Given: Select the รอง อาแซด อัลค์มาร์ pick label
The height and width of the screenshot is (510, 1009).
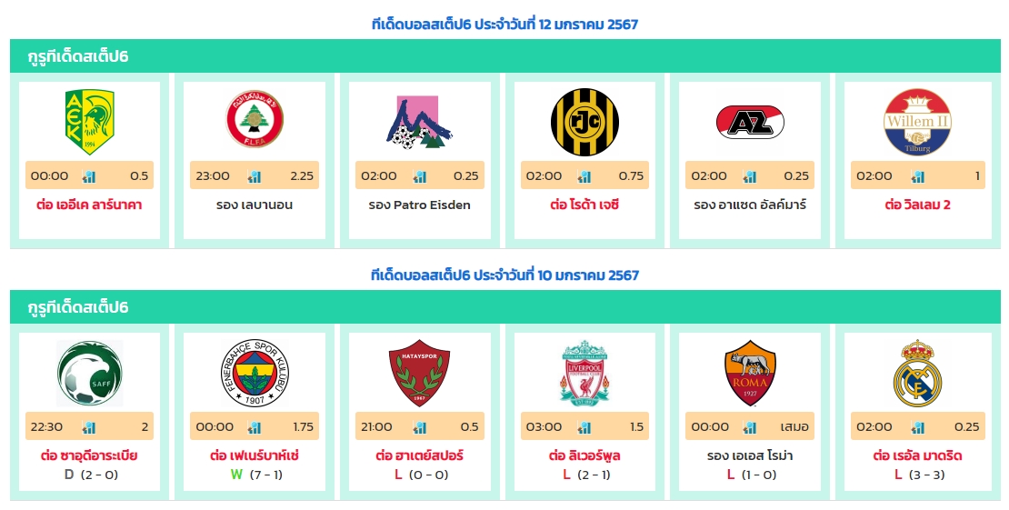Looking at the screenshot, I should pyautogui.click(x=750, y=205).
